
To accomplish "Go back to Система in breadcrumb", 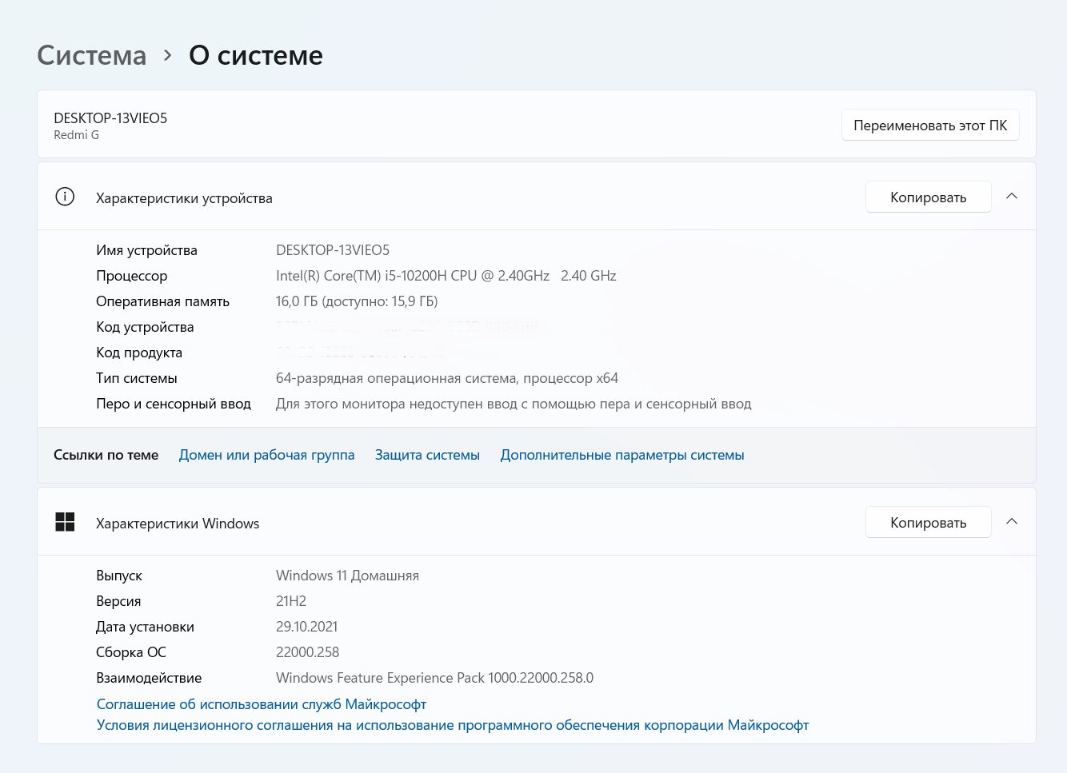I will click(92, 55).
